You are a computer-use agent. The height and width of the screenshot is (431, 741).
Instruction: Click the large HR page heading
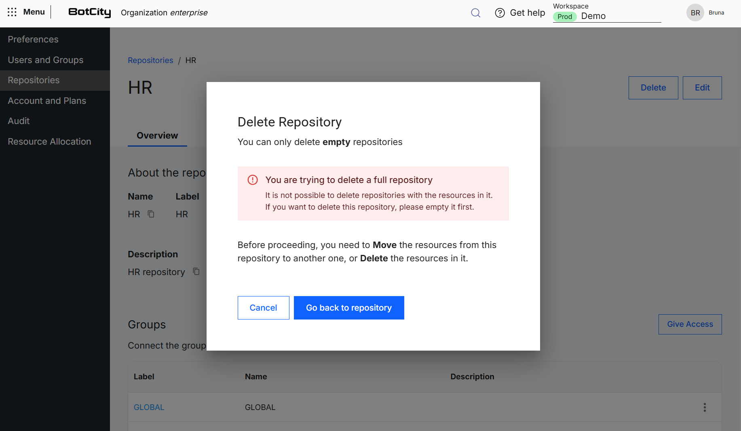(x=140, y=88)
